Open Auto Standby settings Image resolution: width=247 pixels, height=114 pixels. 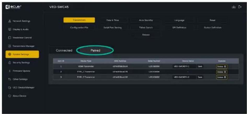point(146,20)
